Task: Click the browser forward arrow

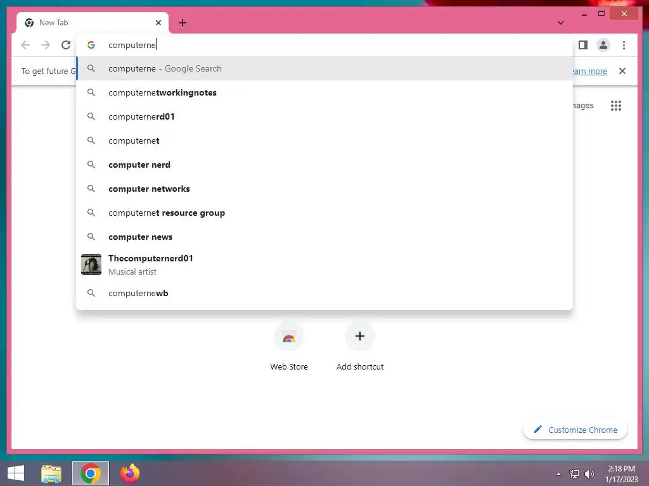Action: click(46, 45)
